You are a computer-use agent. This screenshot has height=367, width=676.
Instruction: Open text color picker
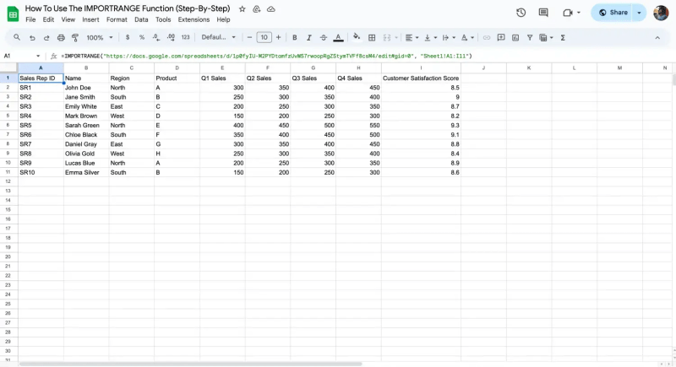click(x=339, y=38)
